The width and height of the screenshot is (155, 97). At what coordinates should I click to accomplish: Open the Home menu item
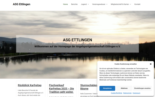[x=65, y=4]
